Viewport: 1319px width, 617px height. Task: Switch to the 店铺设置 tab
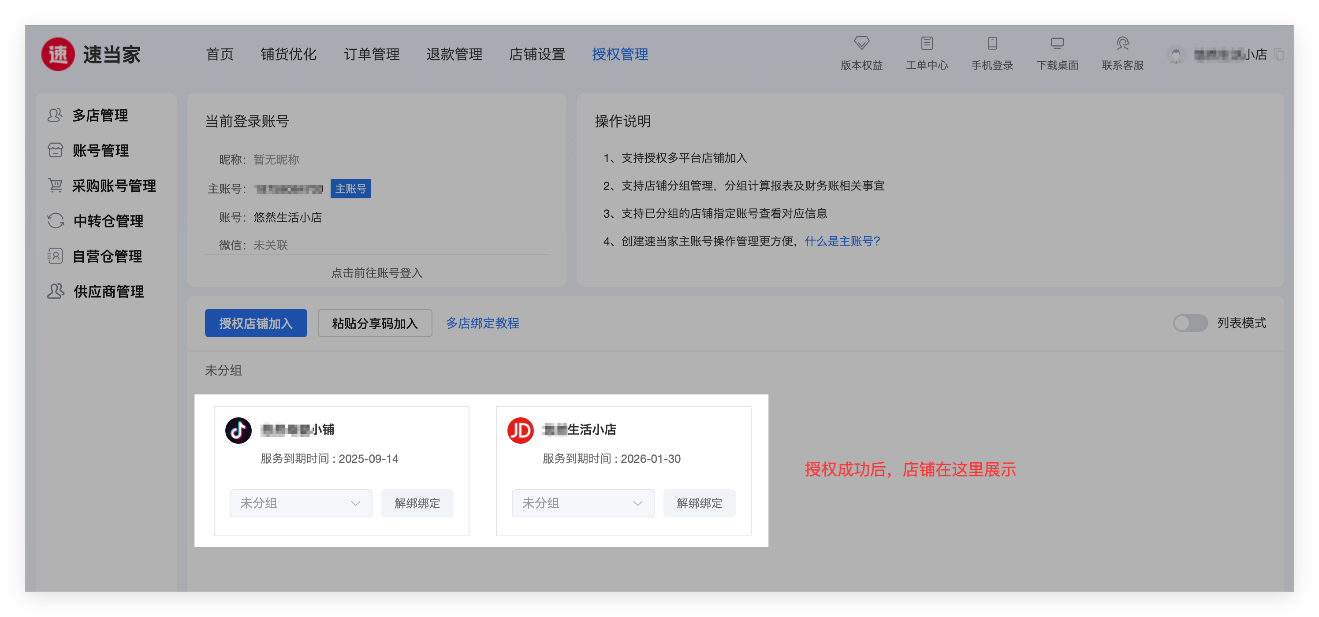click(537, 54)
